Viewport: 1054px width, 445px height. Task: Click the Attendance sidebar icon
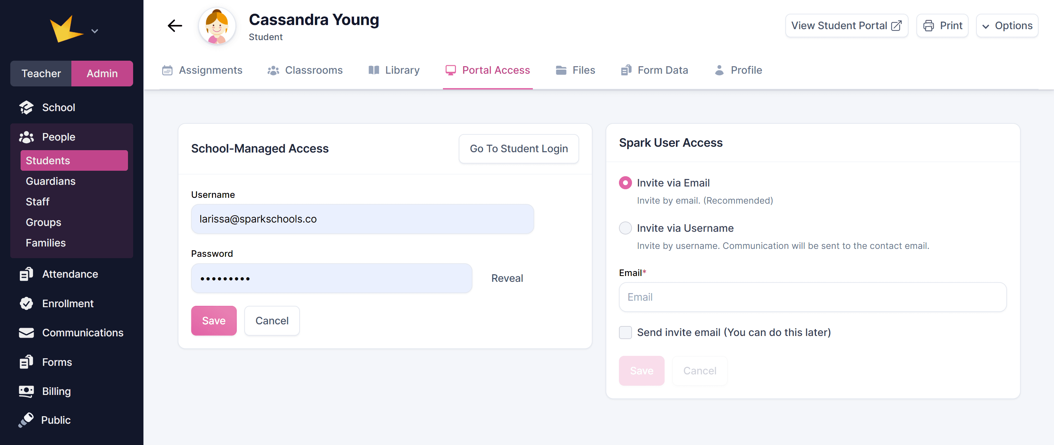[x=26, y=274]
